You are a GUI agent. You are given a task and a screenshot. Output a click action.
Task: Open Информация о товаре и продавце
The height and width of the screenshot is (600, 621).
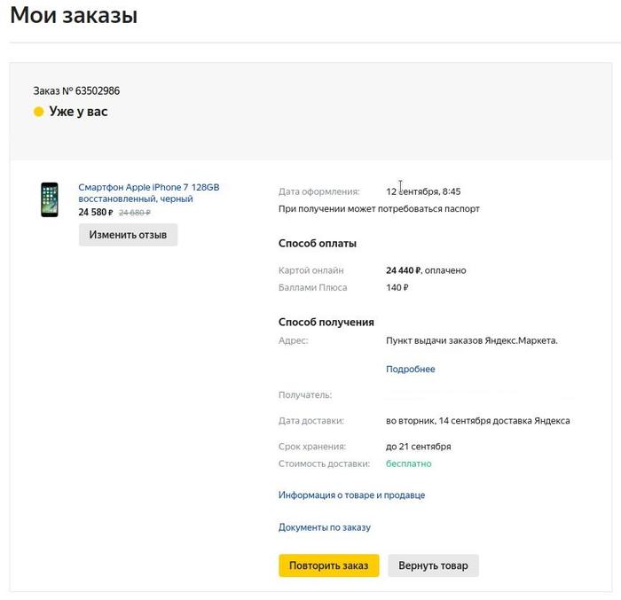[x=351, y=495]
